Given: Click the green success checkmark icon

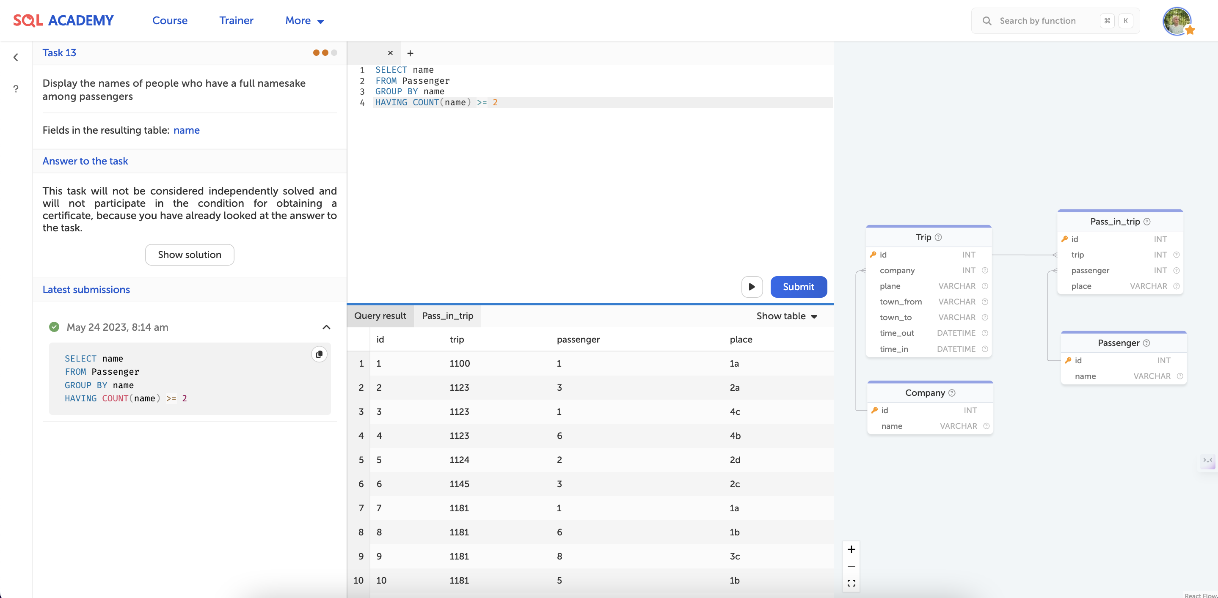Looking at the screenshot, I should point(54,327).
